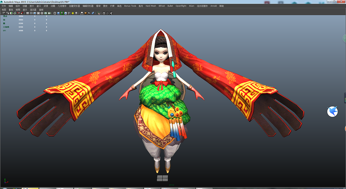The height and width of the screenshot is (189, 346).
Task: Toggle Shadows gray sphere icon
Action: (76, 13)
